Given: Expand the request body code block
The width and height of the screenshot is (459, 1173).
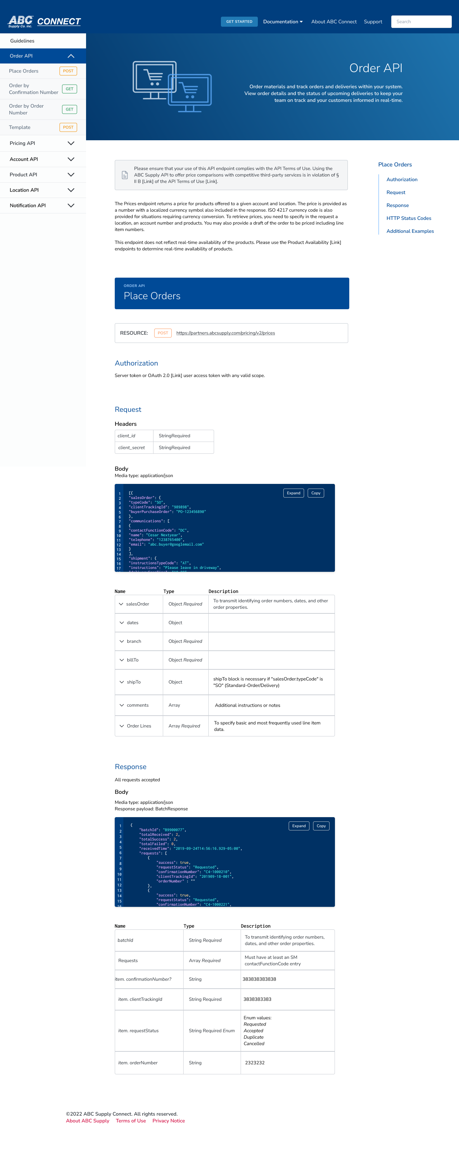Looking at the screenshot, I should pyautogui.click(x=293, y=493).
